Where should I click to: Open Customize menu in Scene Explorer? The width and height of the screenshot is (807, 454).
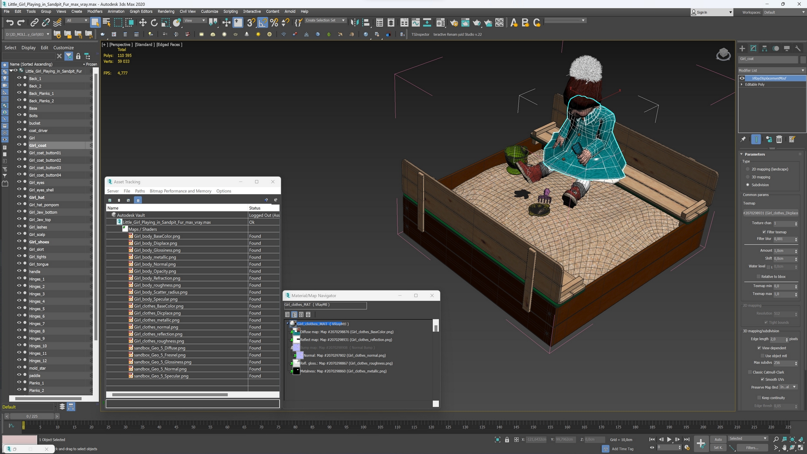point(63,48)
